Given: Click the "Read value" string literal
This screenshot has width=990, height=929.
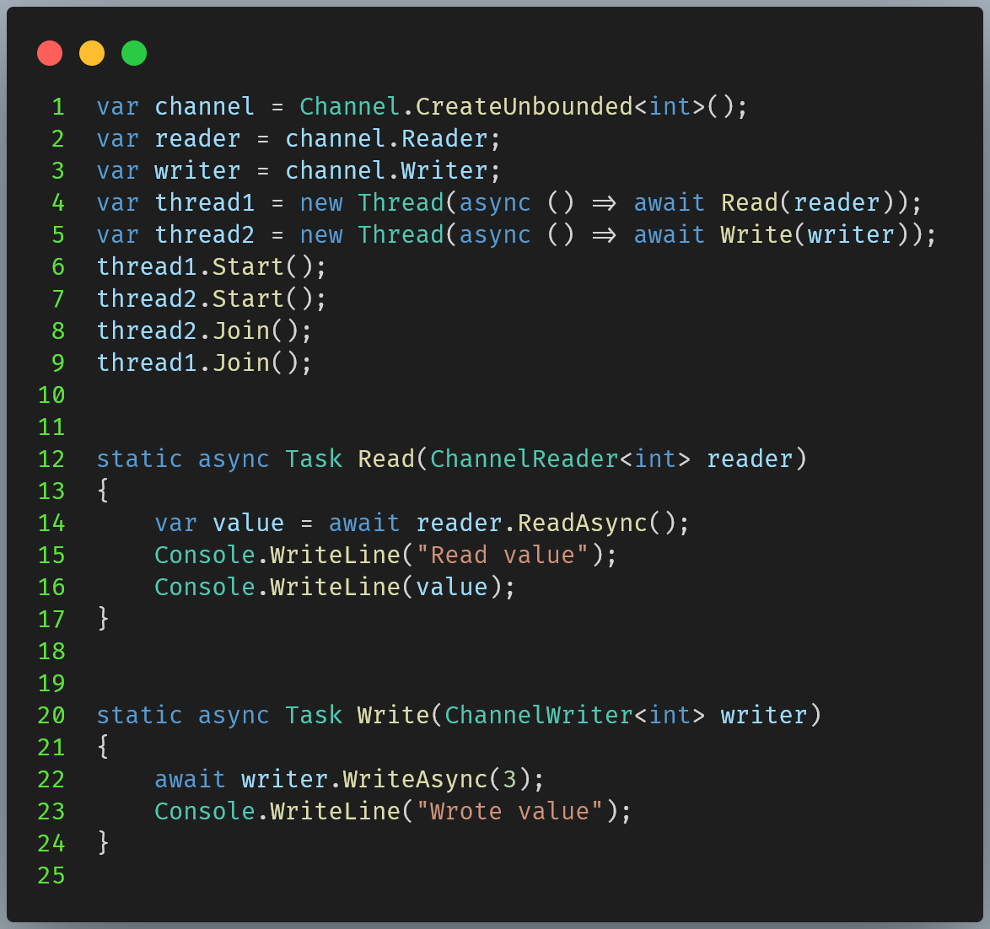Looking at the screenshot, I should (503, 555).
